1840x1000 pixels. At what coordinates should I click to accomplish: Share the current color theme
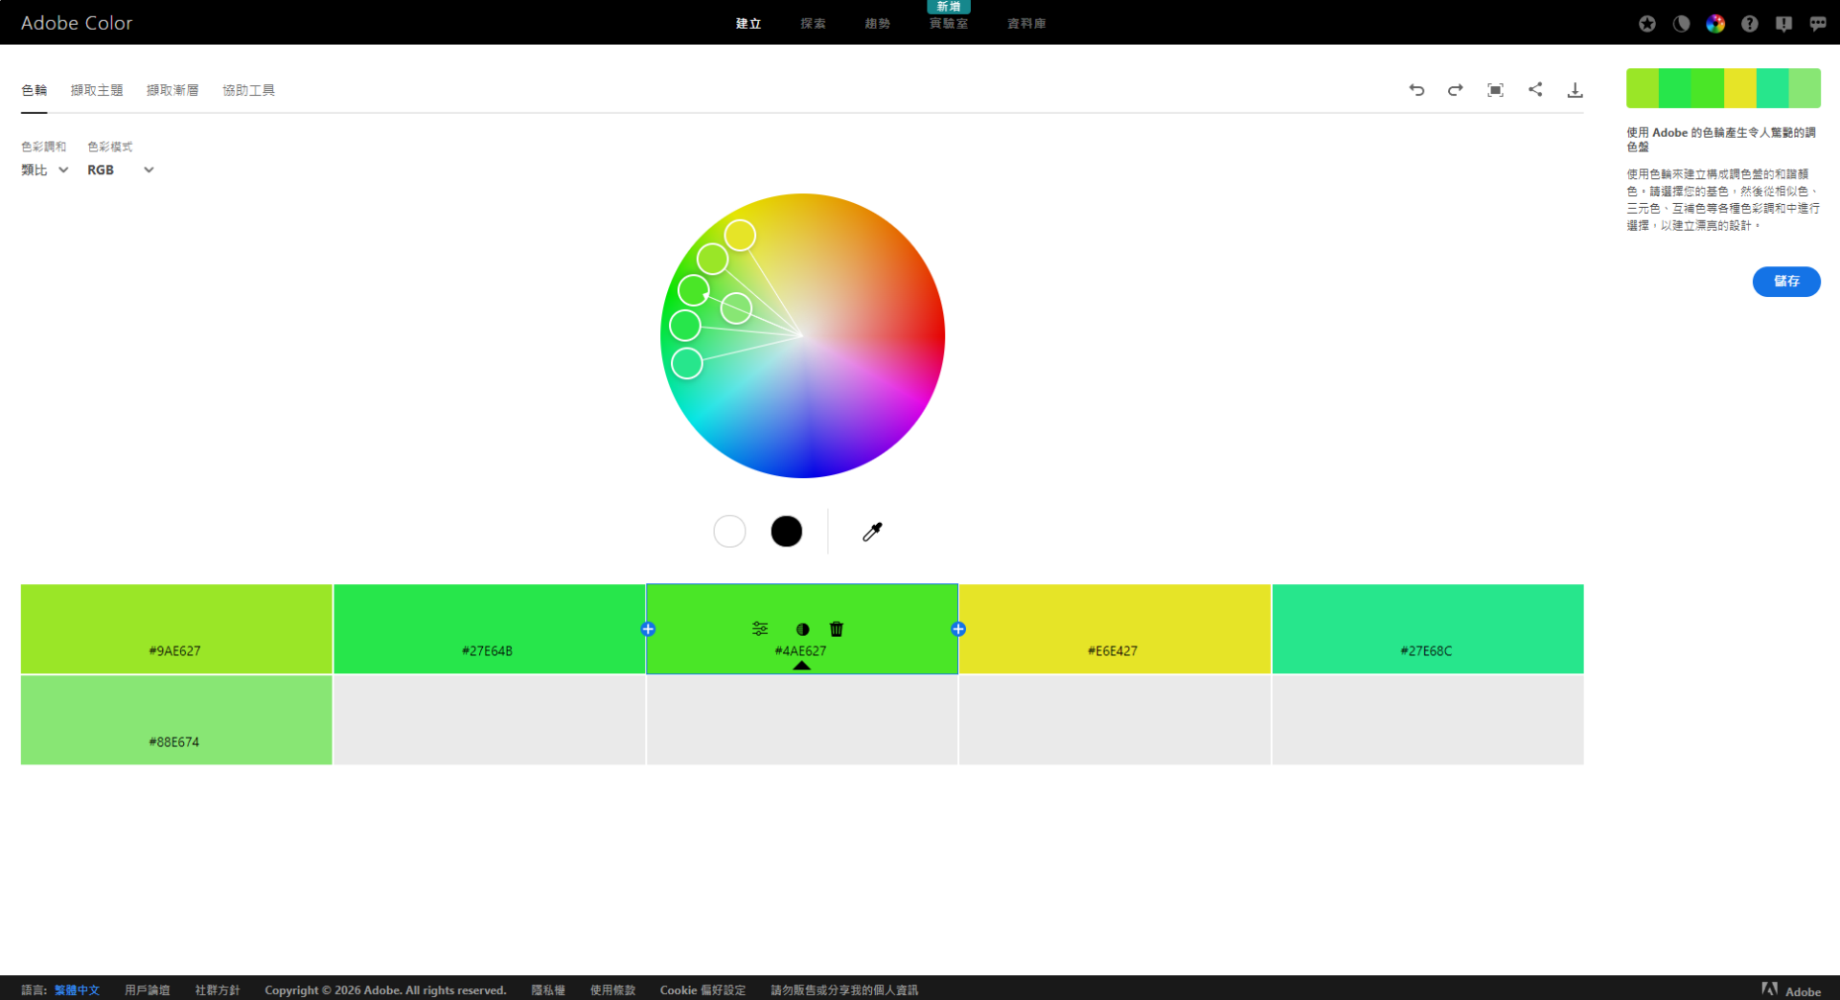pyautogui.click(x=1535, y=89)
